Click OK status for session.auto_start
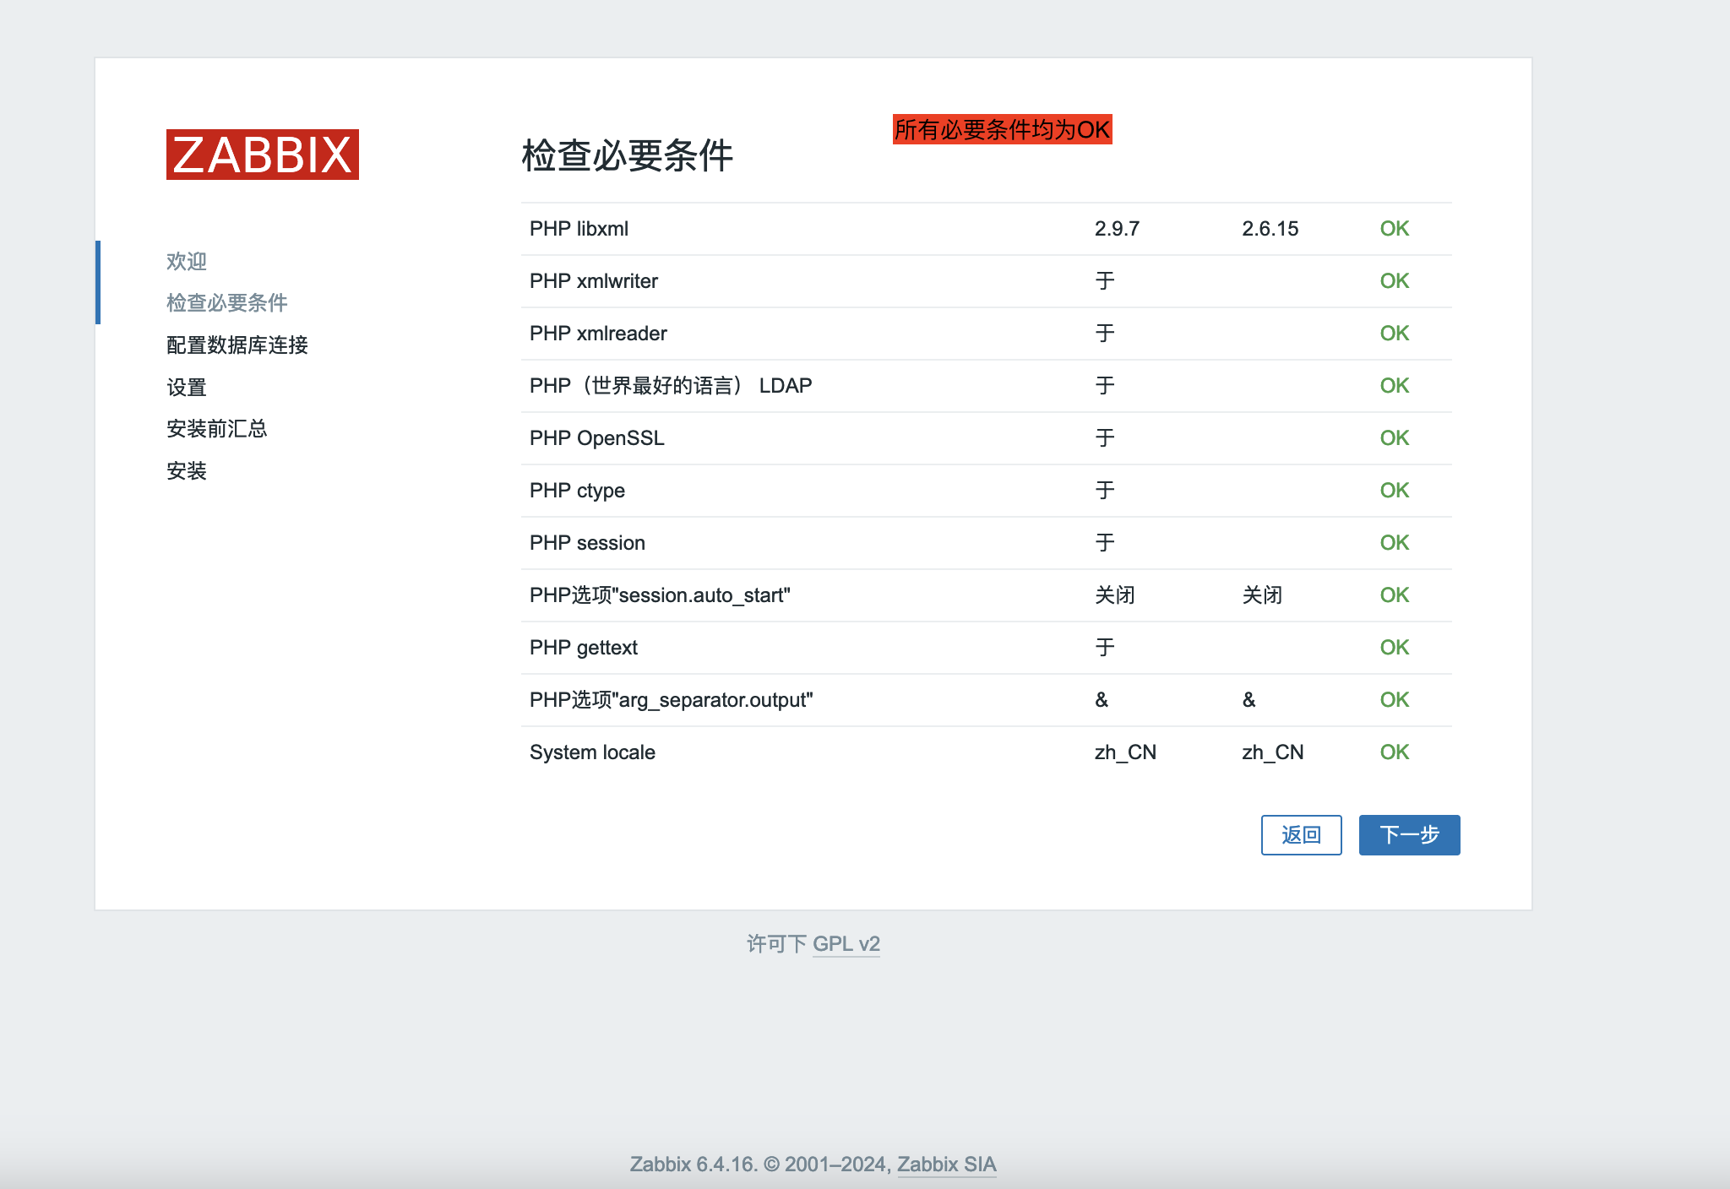The image size is (1730, 1189). click(1394, 594)
